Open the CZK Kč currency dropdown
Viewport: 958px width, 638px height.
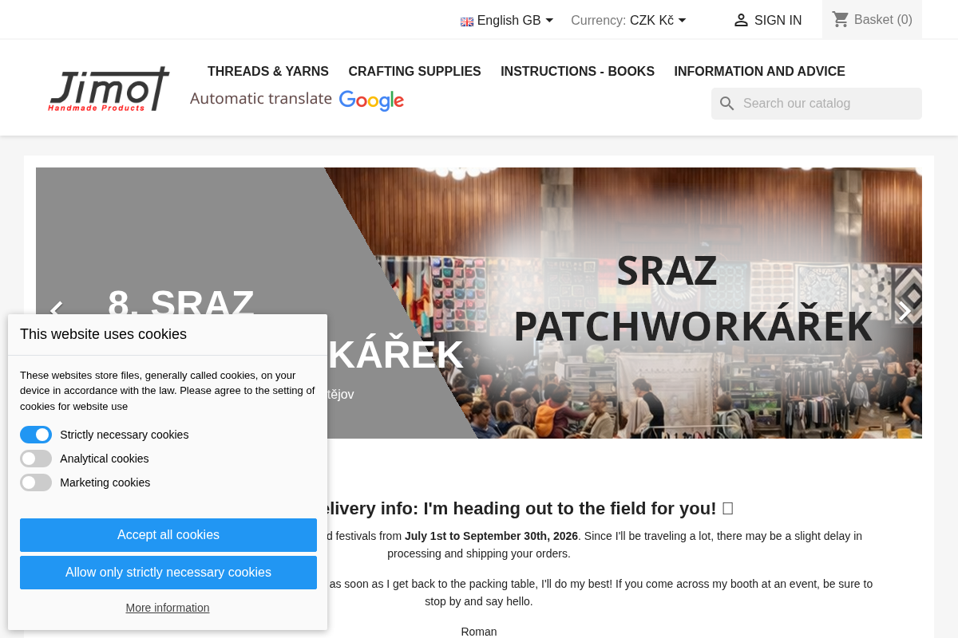[658, 21]
